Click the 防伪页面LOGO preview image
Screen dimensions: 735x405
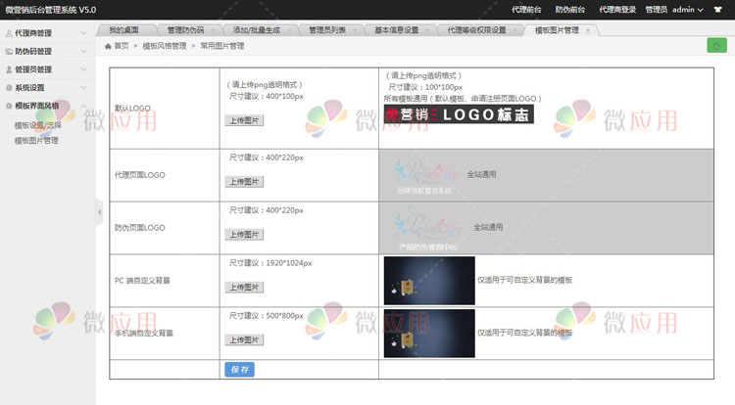(427, 229)
